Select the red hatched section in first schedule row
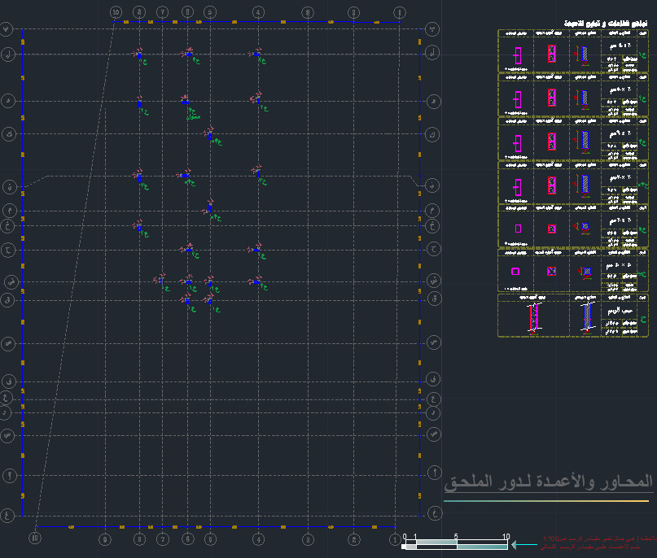Viewport: 657px width, 558px height. pyautogui.click(x=551, y=54)
